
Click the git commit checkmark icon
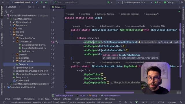tap(46, 2)
